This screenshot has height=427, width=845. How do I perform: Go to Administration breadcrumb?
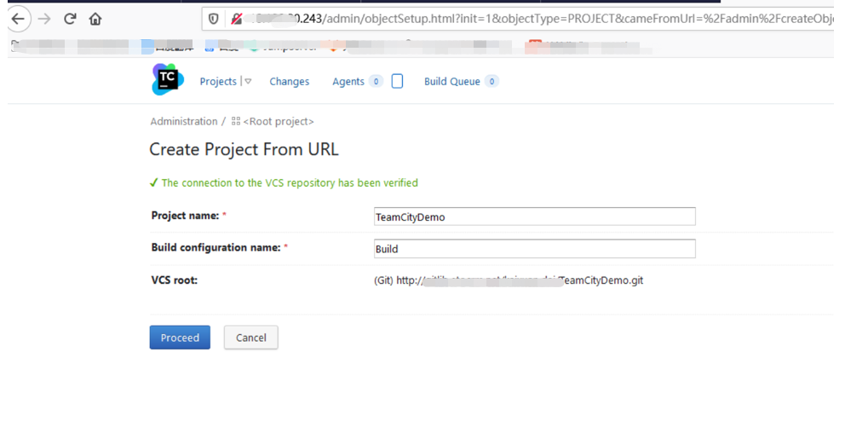click(184, 121)
